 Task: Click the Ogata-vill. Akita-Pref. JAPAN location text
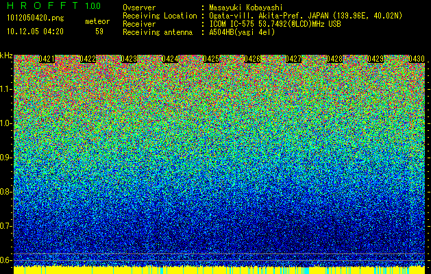pos(306,16)
